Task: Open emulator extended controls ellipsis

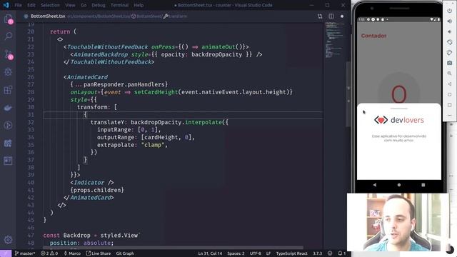Action: (449, 116)
